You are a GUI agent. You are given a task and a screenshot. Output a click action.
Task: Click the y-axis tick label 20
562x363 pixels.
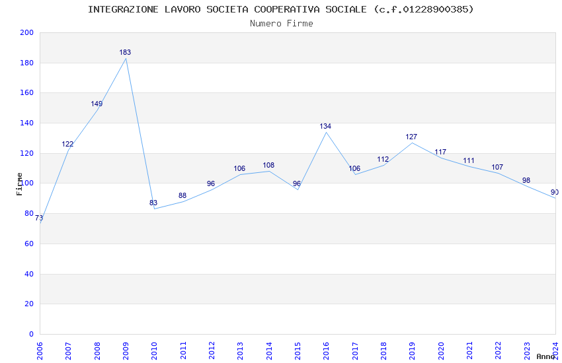[29, 304]
